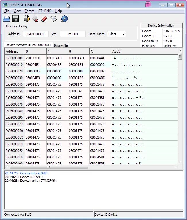This screenshot has width=187, height=220.
Task: Select cell 080004AF
Action: [x=100, y=58]
